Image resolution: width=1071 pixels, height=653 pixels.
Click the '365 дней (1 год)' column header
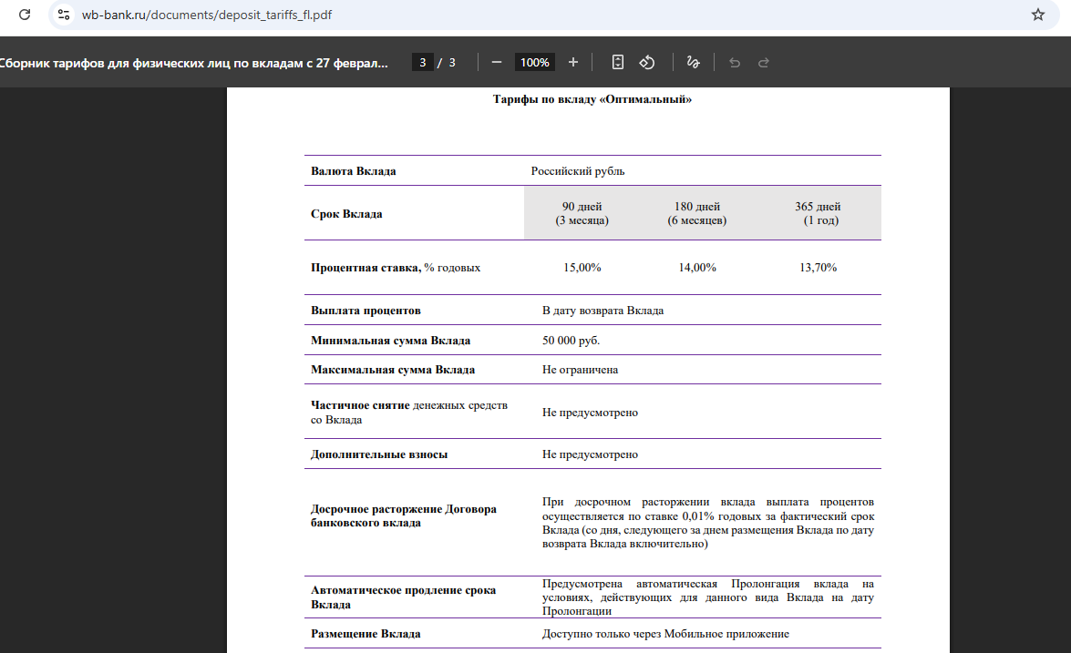tap(818, 213)
